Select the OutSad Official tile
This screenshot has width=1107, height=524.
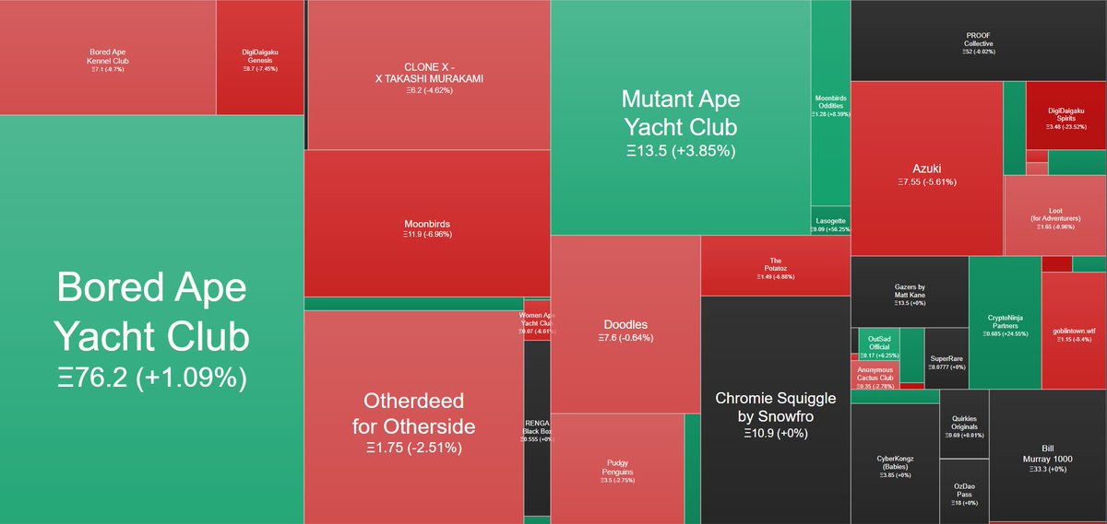click(x=879, y=343)
